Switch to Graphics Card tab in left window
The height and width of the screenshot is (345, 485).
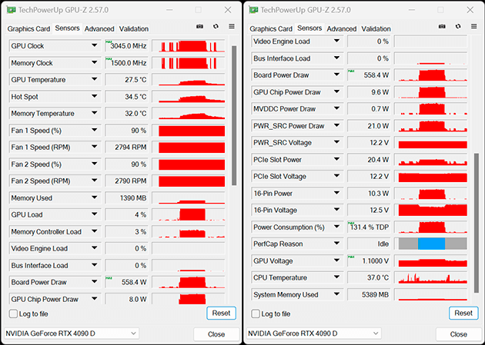pos(28,28)
